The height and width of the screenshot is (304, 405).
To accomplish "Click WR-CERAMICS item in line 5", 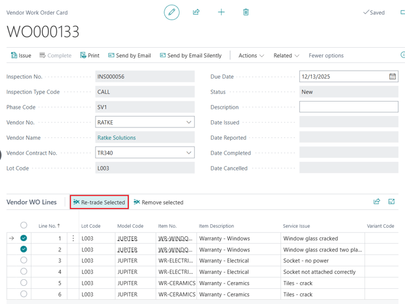I will (x=177, y=283).
